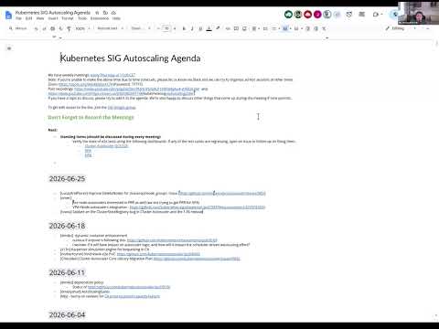439x329 pixels.
Task: Apply bulleted list formatting
Action: 285,28
